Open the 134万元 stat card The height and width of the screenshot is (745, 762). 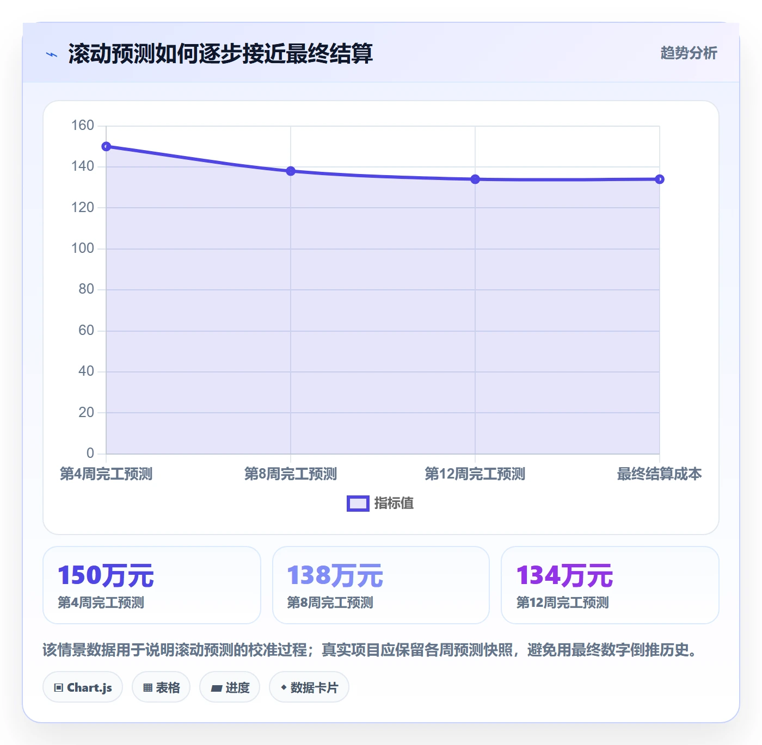tap(610, 585)
